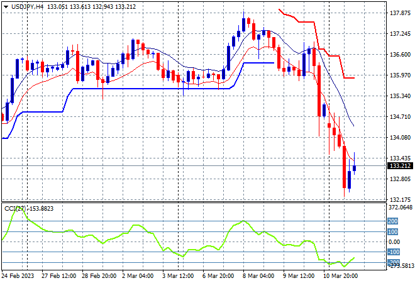Click the 8 Mar 04:00 time label
This screenshot has height=283, width=415.
tap(258, 276)
